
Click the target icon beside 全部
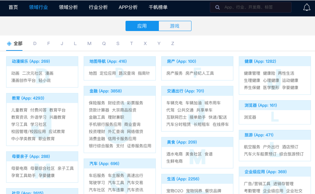coord(9,44)
